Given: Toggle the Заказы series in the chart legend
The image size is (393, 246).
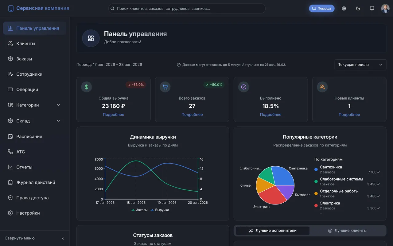Looking at the screenshot, I should [x=139, y=210].
